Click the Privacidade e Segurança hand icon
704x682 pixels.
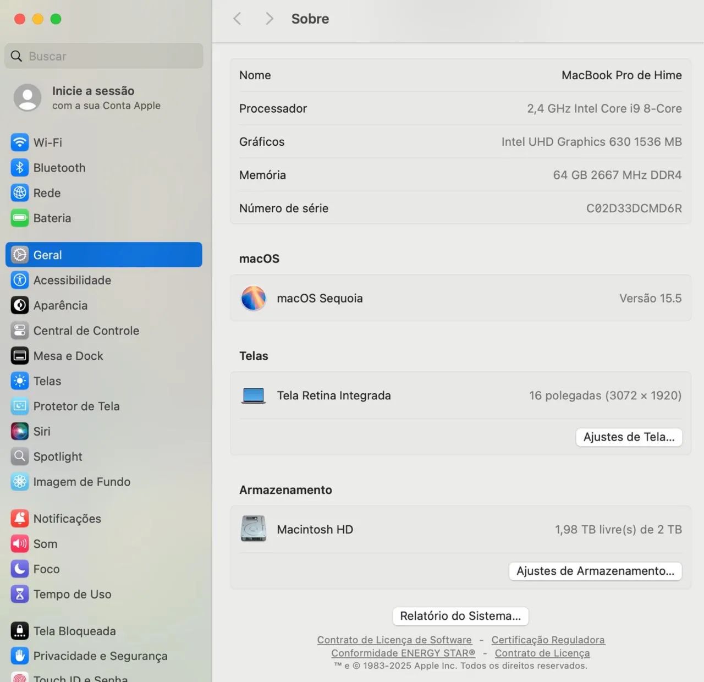point(20,656)
